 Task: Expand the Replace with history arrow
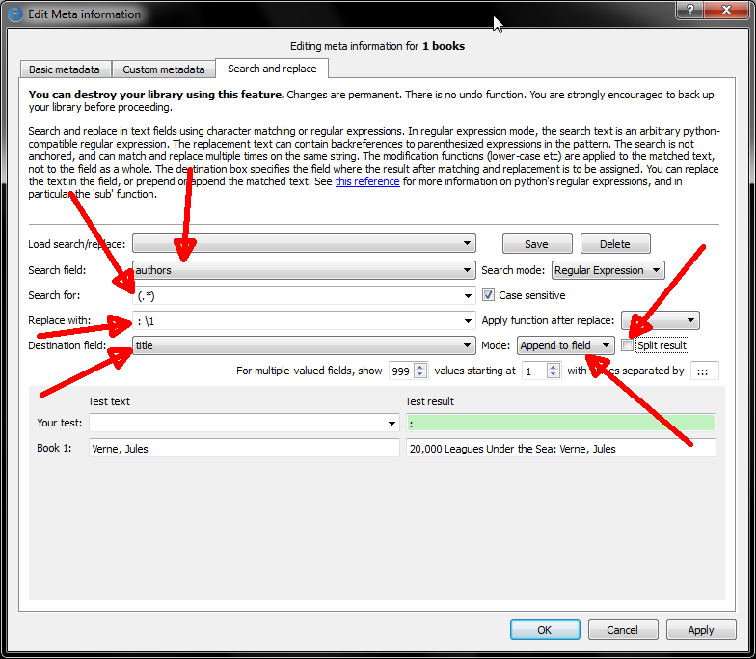coord(468,320)
